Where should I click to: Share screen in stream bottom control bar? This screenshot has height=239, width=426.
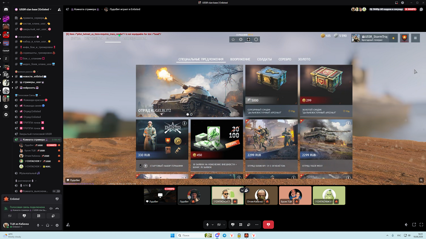pyautogui.click(x=233, y=225)
